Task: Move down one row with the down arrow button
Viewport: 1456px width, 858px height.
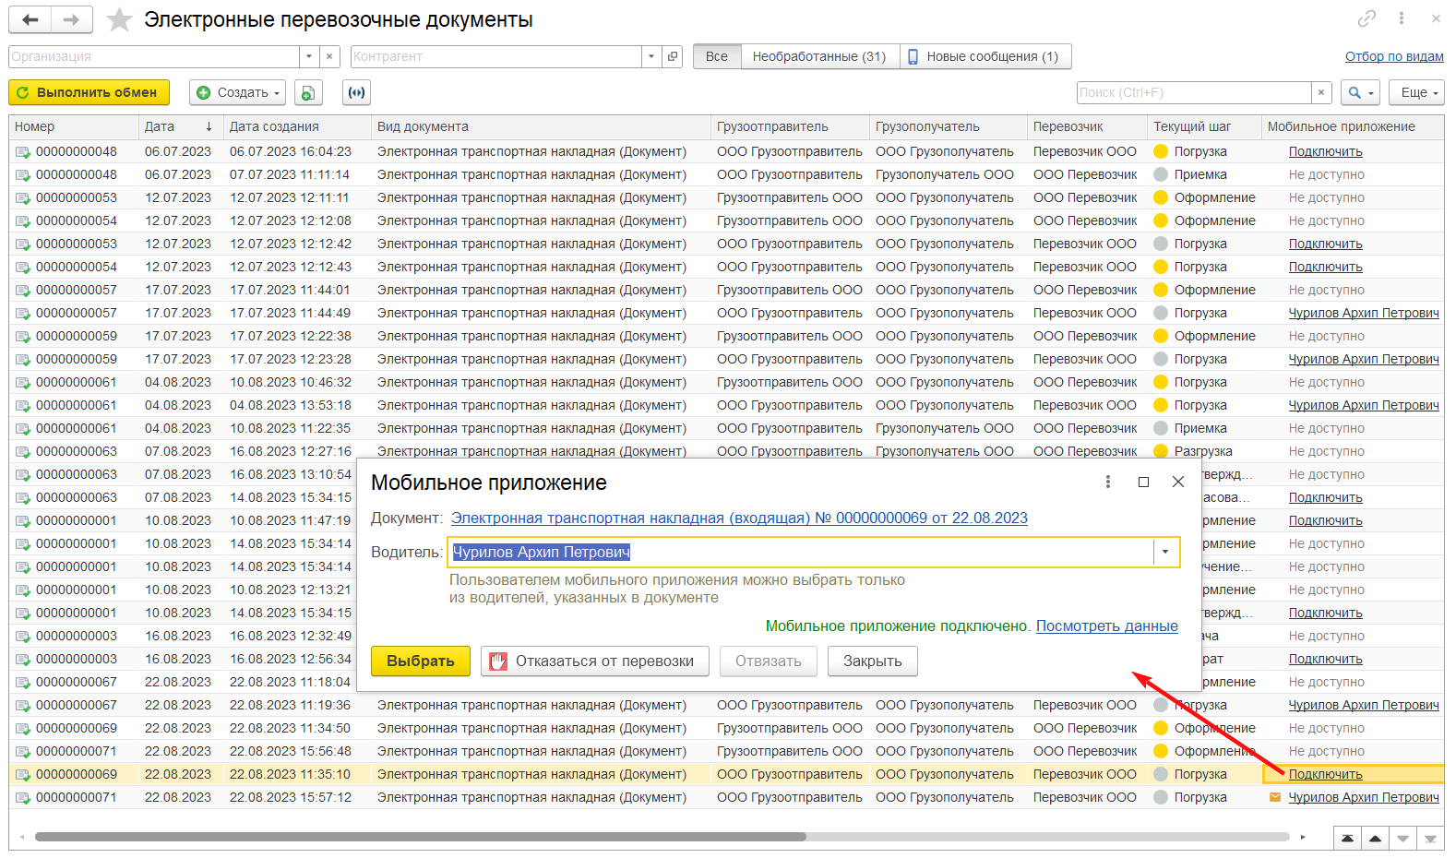Action: [1402, 838]
